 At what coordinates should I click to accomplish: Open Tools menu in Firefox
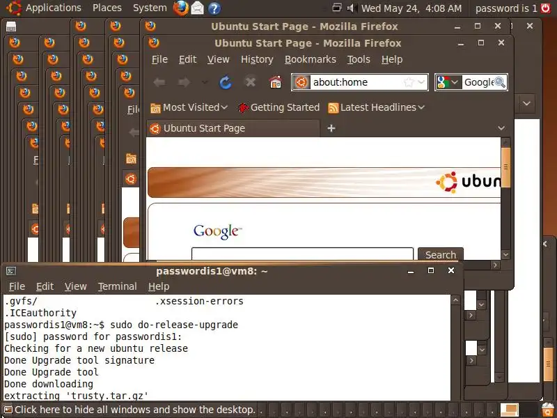(x=359, y=59)
